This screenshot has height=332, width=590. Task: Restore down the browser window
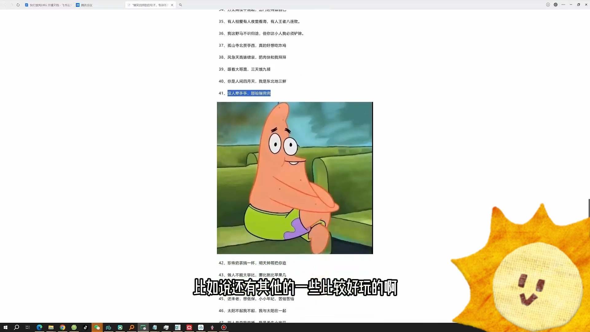(x=579, y=5)
